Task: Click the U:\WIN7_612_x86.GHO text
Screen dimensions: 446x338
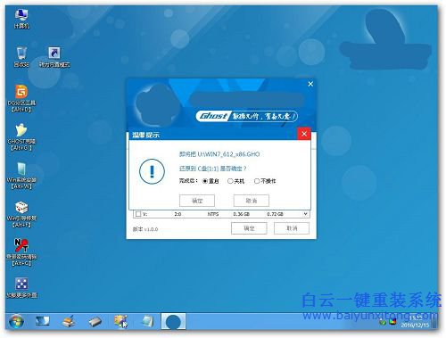Action: coord(228,154)
